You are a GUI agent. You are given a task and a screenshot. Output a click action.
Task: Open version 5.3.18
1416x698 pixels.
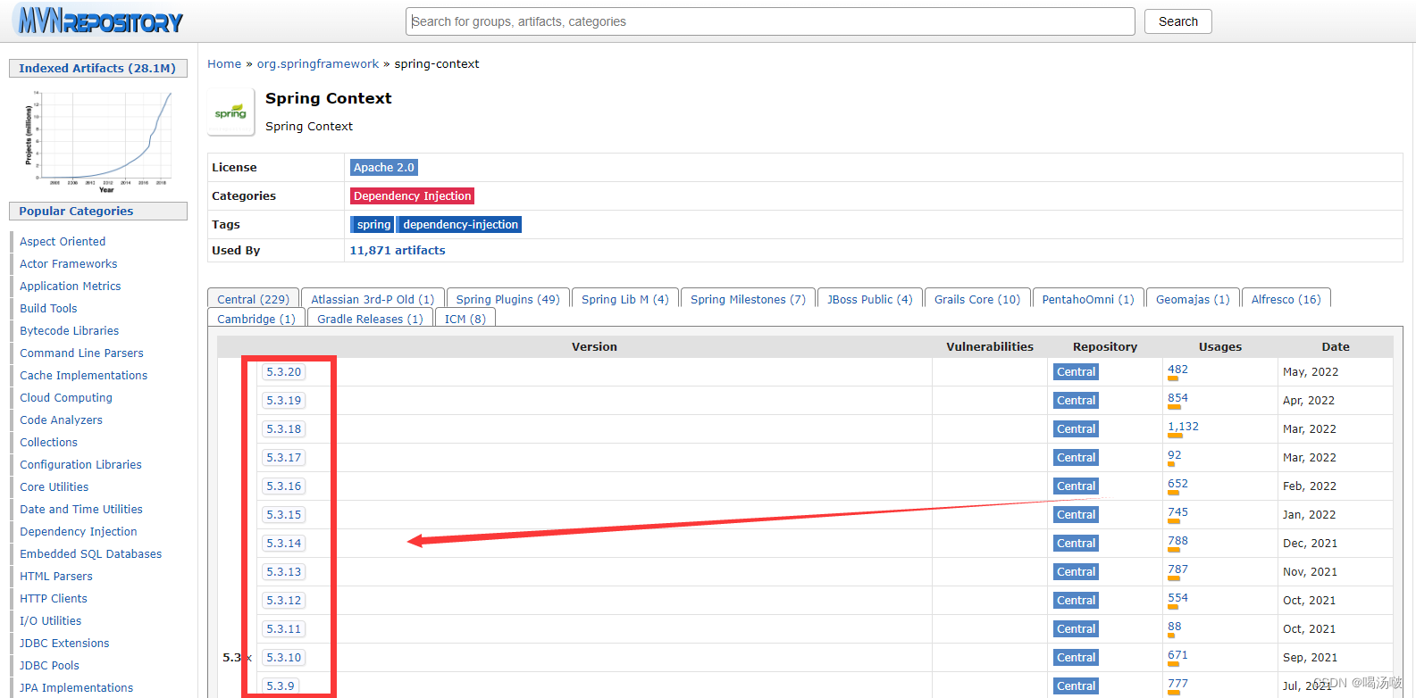(x=283, y=429)
